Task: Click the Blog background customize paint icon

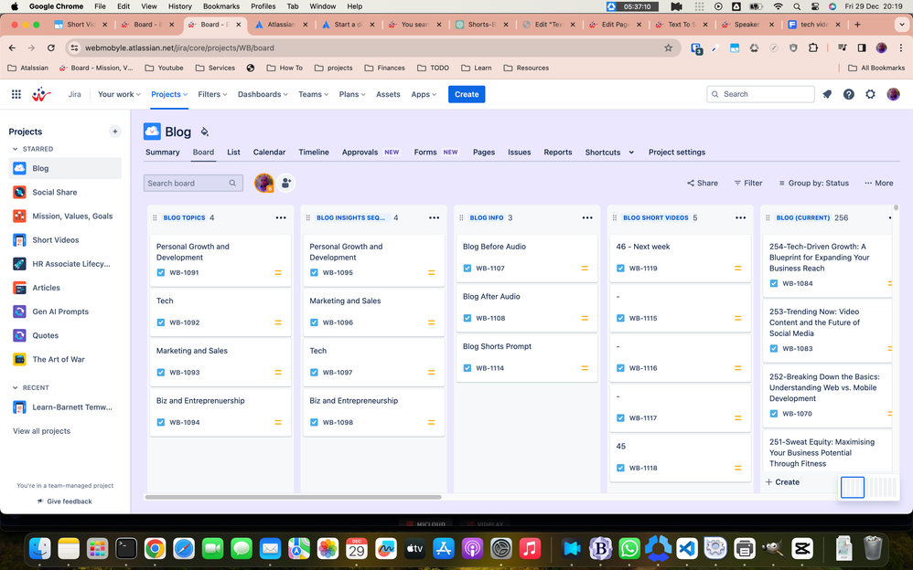Action: [x=204, y=132]
